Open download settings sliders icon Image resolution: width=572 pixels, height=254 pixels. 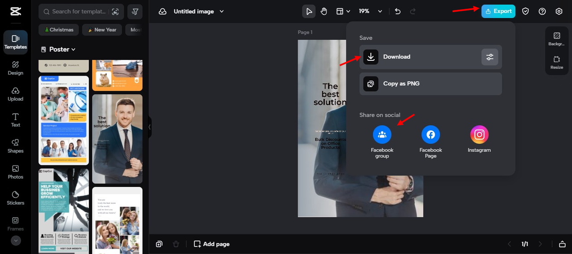490,57
